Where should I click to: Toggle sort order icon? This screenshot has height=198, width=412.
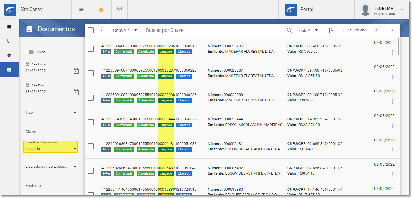pyautogui.click(x=332, y=30)
